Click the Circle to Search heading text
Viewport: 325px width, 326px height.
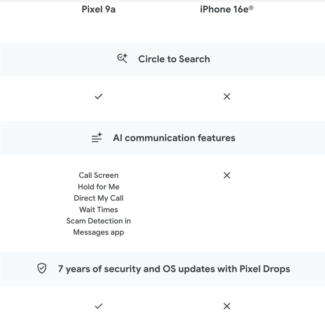[174, 59]
